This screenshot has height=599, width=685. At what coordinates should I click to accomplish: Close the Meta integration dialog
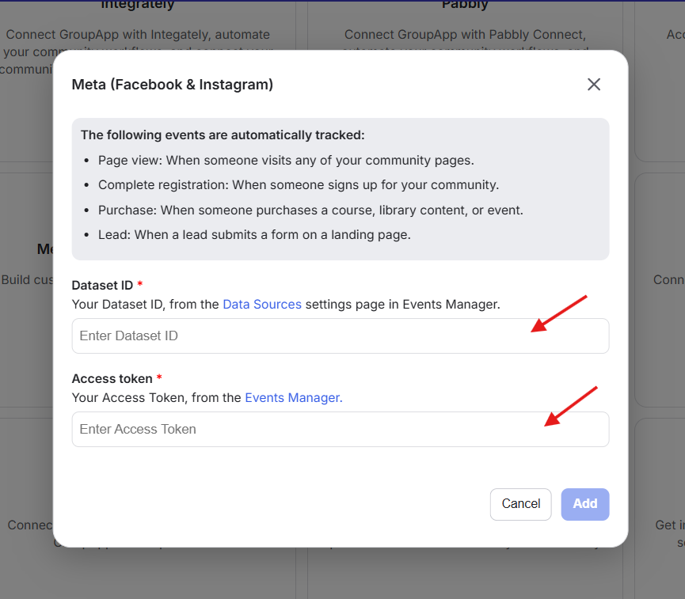[594, 84]
